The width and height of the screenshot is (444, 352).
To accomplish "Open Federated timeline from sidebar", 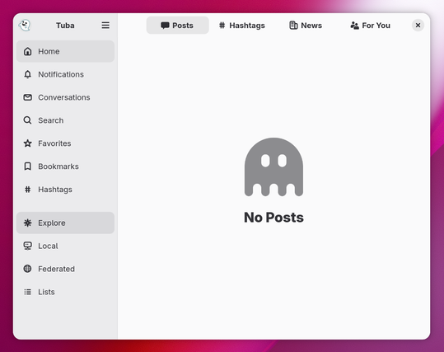I will [65, 269].
